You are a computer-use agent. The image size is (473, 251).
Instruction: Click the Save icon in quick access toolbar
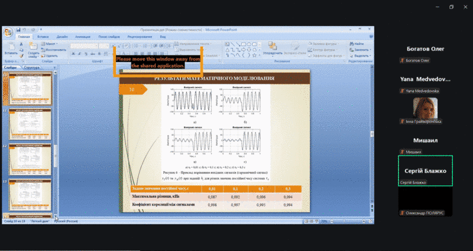tap(18, 29)
